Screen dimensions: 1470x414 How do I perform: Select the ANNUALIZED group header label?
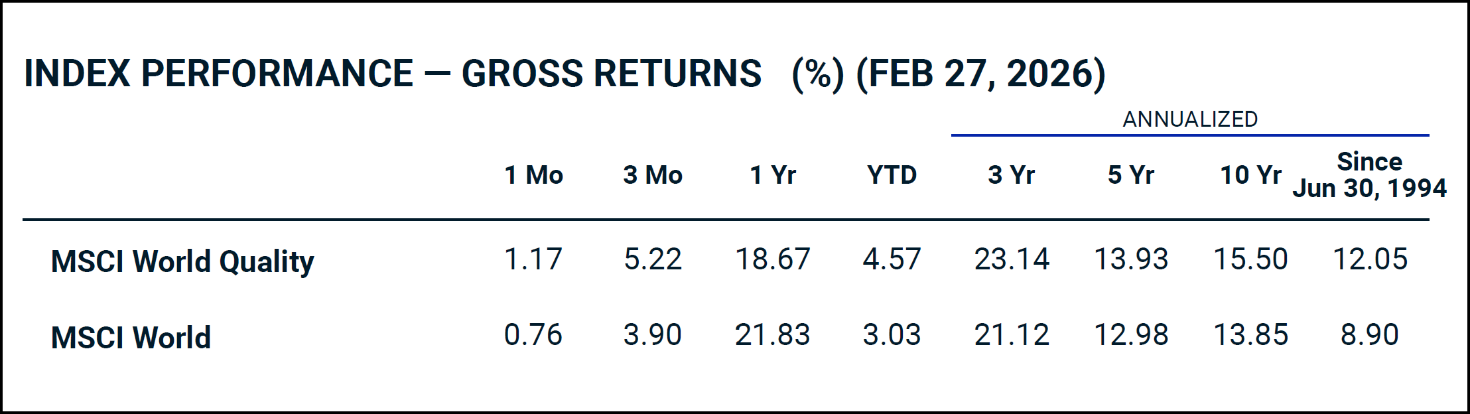point(1190,119)
